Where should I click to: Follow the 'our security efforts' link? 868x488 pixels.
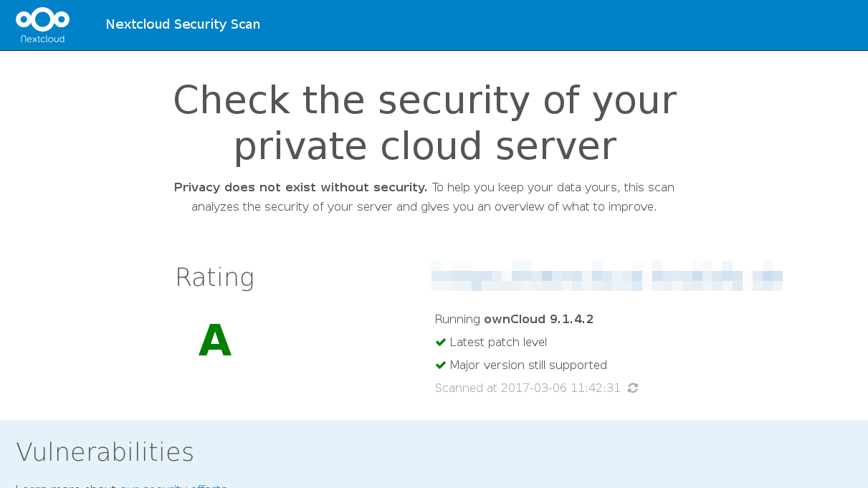[x=173, y=486]
